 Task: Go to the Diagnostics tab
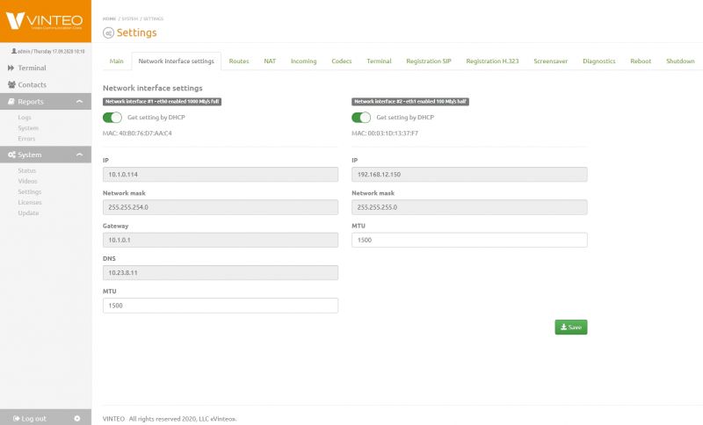point(599,61)
